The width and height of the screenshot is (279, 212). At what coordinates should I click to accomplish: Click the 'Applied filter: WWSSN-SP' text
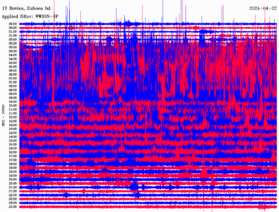[x=30, y=17]
